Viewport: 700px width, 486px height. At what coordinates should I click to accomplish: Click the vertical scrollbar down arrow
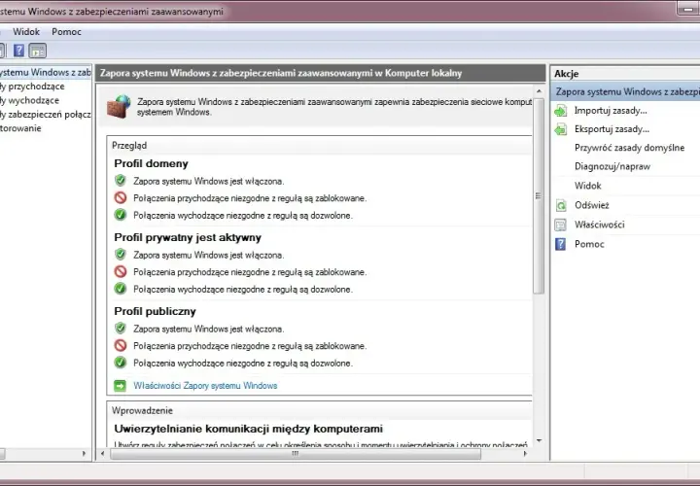[x=539, y=441]
